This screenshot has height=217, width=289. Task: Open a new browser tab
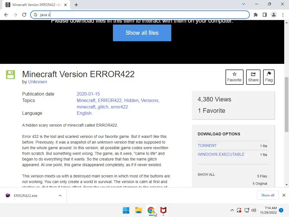pyautogui.click(x=76, y=5)
